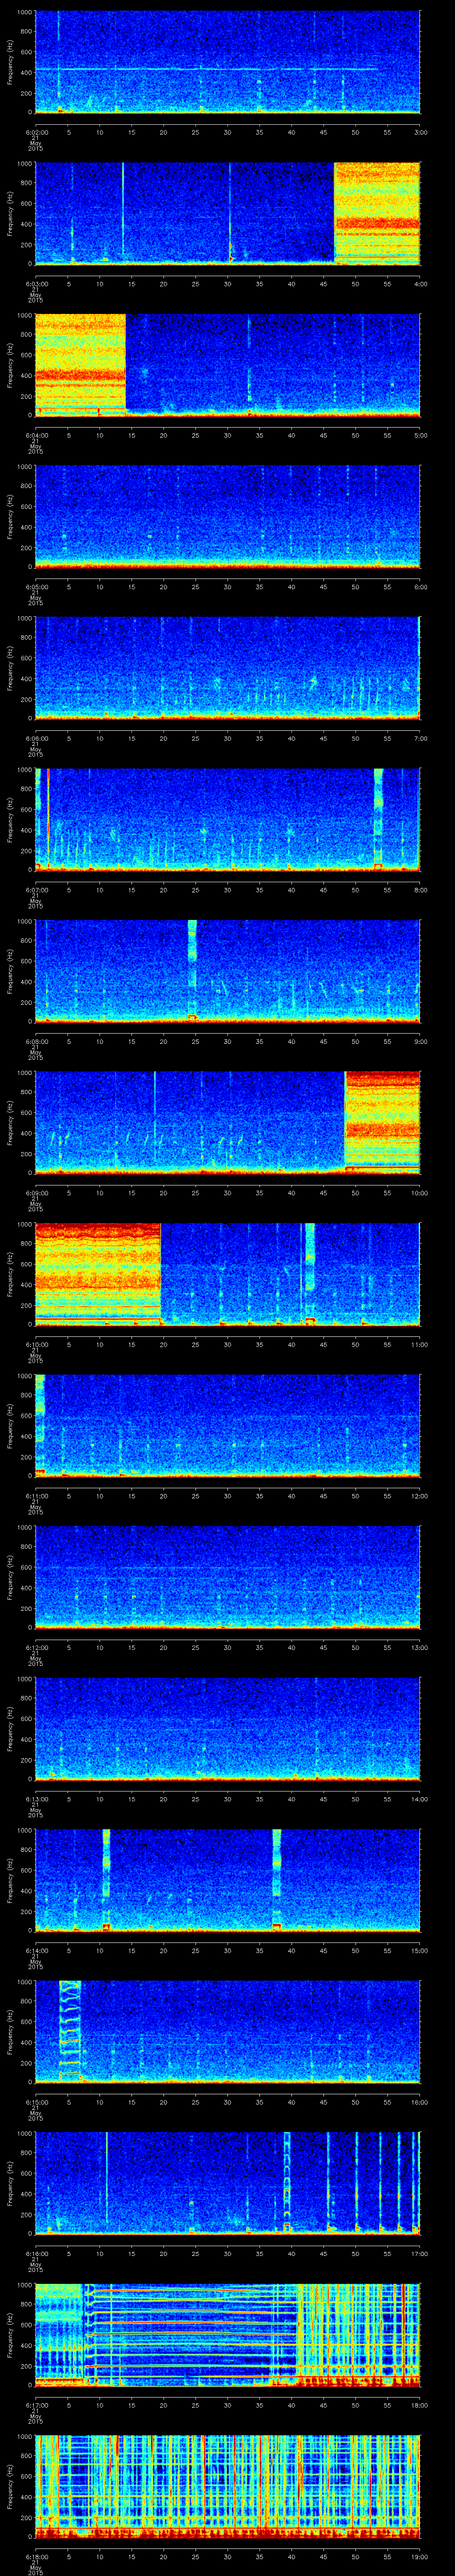This screenshot has height=2576, width=455.
Task: Pick the spectrogram panel starting at 6:08:00
Action: (x=227, y=970)
